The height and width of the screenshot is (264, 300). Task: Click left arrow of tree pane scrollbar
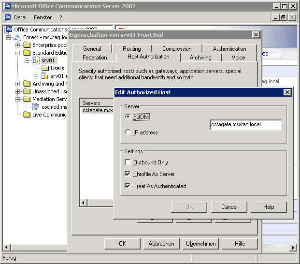coord(6,248)
